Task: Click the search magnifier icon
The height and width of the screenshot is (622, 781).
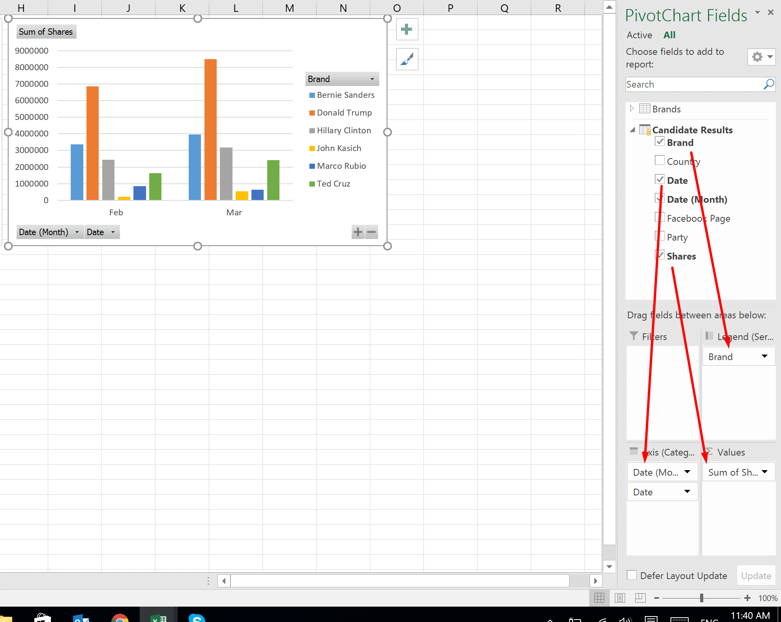Action: (x=769, y=84)
